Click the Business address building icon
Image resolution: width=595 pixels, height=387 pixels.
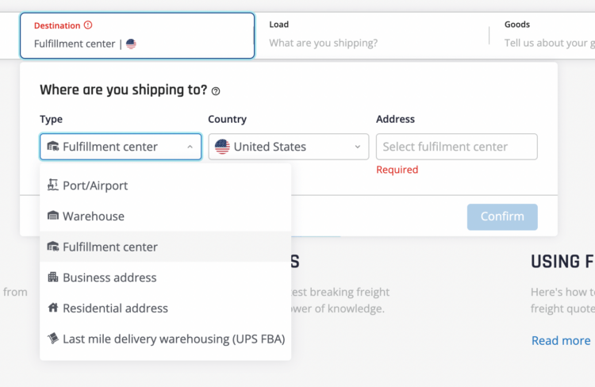52,277
